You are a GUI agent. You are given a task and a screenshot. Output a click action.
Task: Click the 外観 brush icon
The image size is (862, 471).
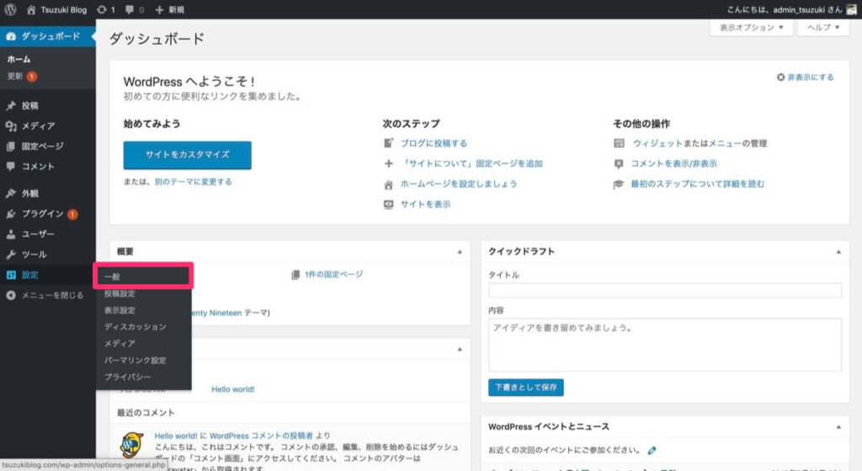click(11, 193)
